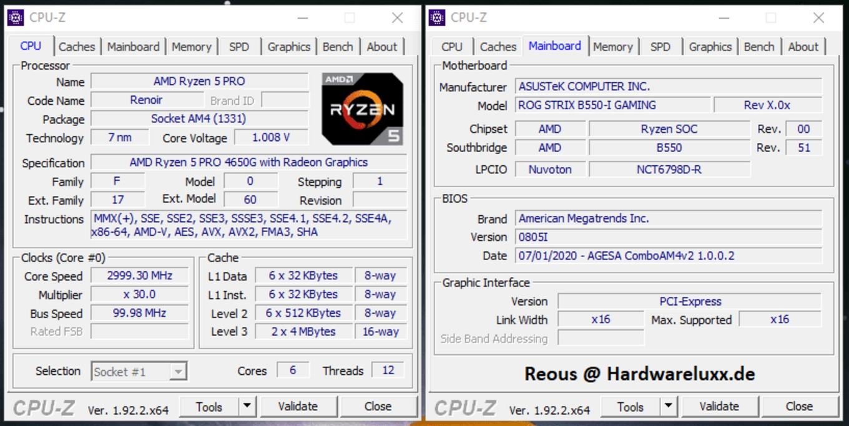Click Level 3 associativity 16-way
Image resolution: width=849 pixels, height=426 pixels.
pos(381,332)
